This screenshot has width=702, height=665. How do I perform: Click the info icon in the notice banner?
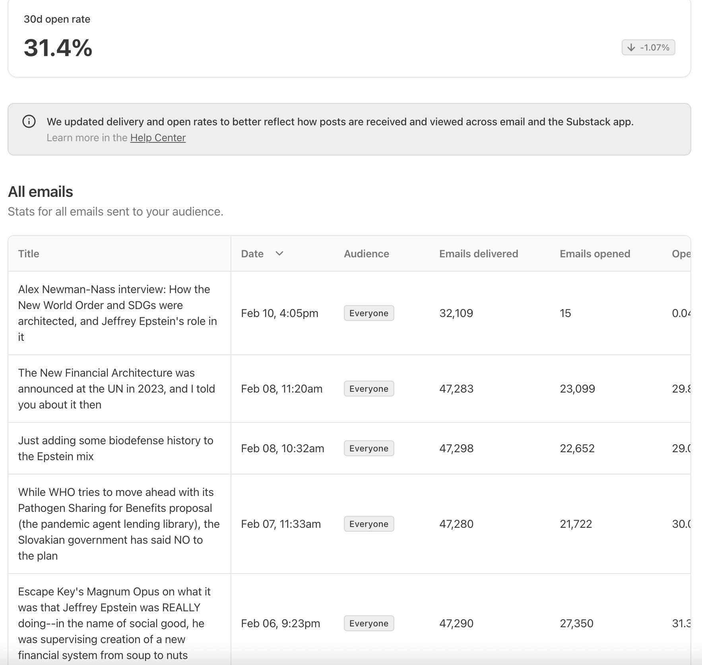pos(29,121)
